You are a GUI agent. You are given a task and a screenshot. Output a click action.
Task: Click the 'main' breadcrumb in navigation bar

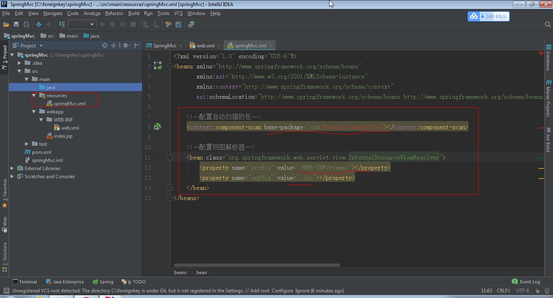[69, 36]
